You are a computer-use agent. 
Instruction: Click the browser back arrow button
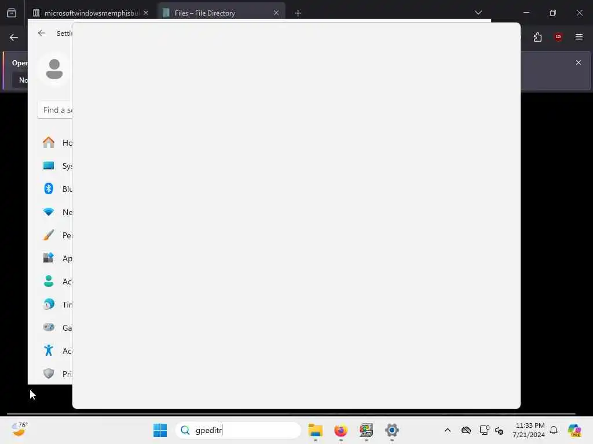14,38
